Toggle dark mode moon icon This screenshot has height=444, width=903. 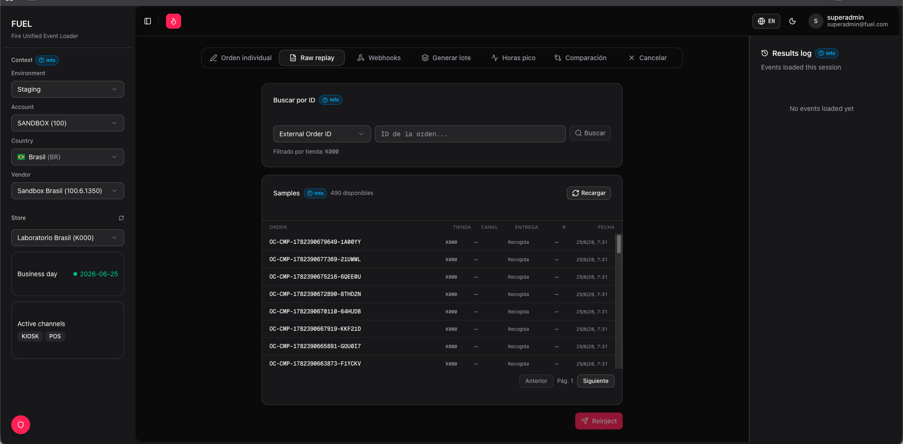[792, 21]
